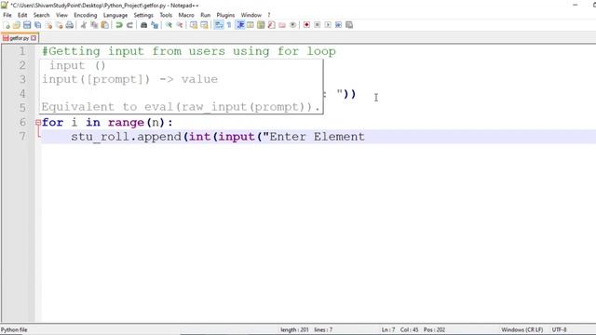
Task: Click the 'UTF-8' encoding status entry
Action: coord(559,329)
